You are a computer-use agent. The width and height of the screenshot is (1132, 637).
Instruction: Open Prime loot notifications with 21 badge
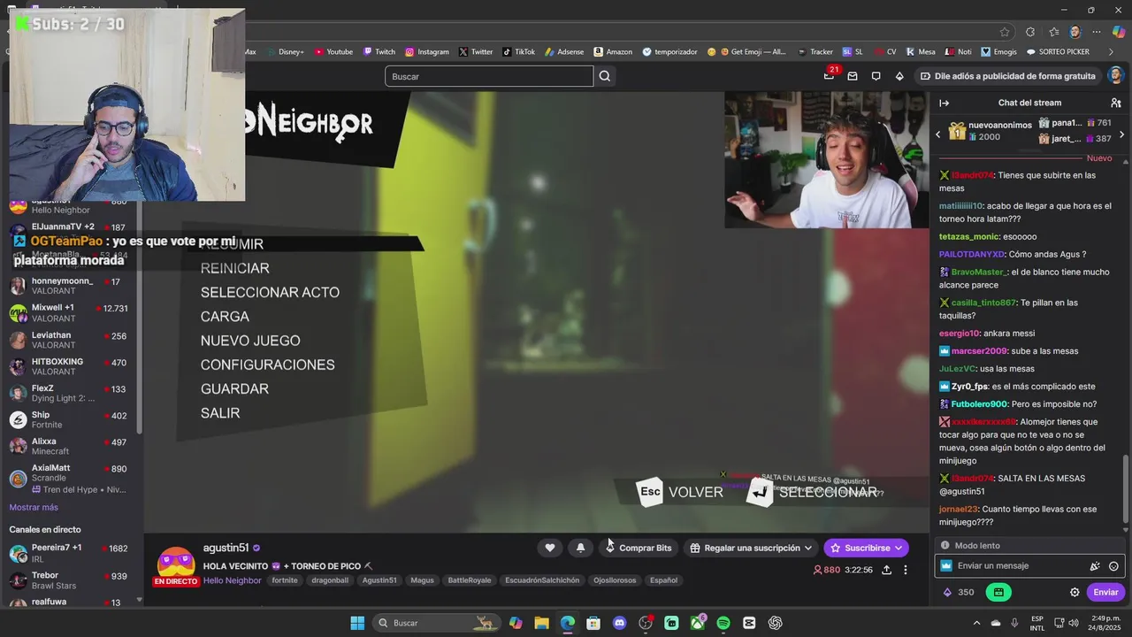(830, 76)
